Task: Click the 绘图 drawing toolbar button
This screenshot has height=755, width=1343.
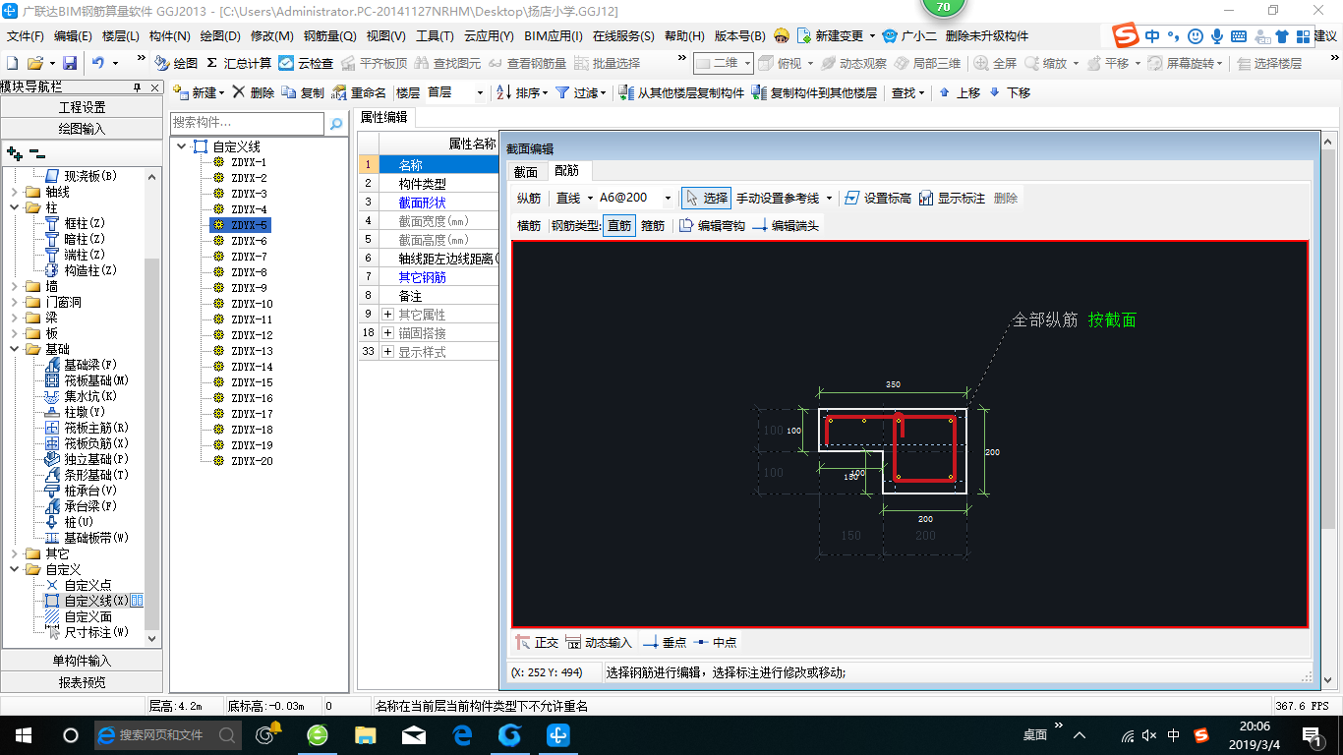Action: click(176, 63)
